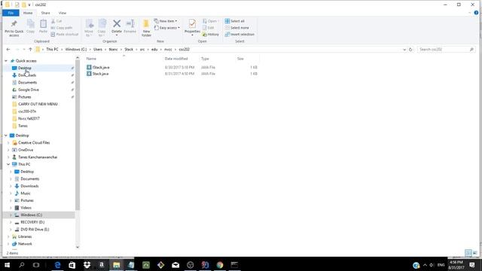Click the History ribbon button
This screenshot has width=482, height=271.
(x=211, y=35)
